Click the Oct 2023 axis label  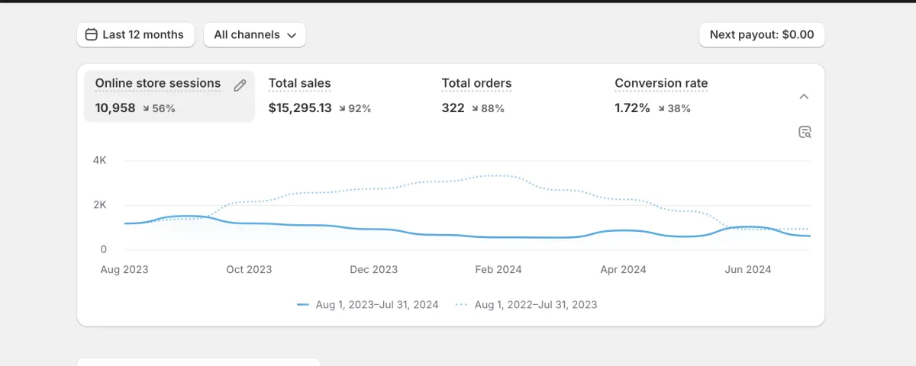coord(249,269)
